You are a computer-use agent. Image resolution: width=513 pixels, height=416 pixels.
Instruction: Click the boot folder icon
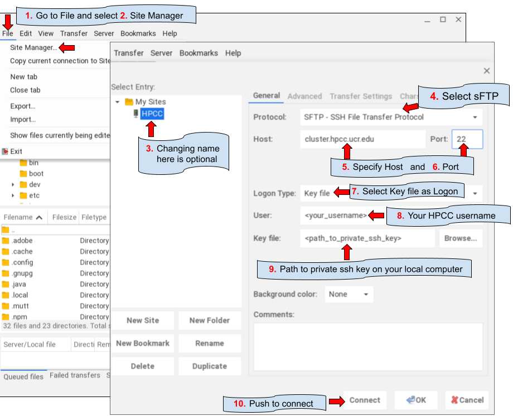23,174
